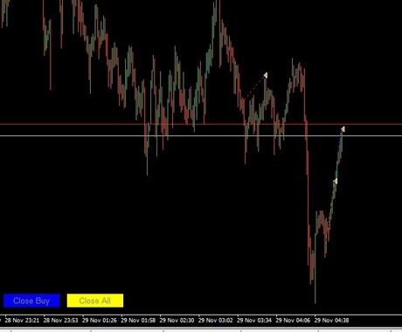Click the 28 Nov 23:53 time label
Screen dimensions: 402x332
(x=60, y=321)
